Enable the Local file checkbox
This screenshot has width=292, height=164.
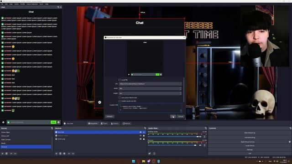[120, 80]
